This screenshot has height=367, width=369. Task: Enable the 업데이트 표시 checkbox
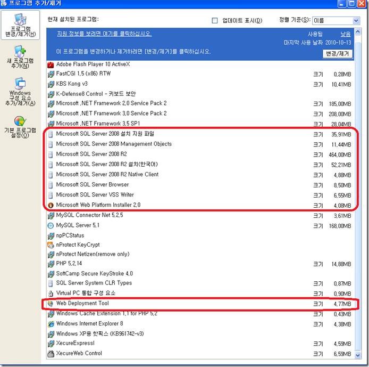coord(215,20)
